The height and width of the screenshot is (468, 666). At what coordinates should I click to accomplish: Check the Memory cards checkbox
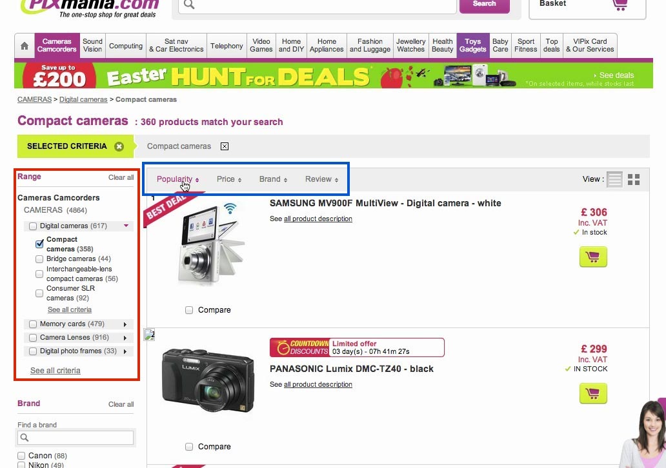[x=33, y=324]
